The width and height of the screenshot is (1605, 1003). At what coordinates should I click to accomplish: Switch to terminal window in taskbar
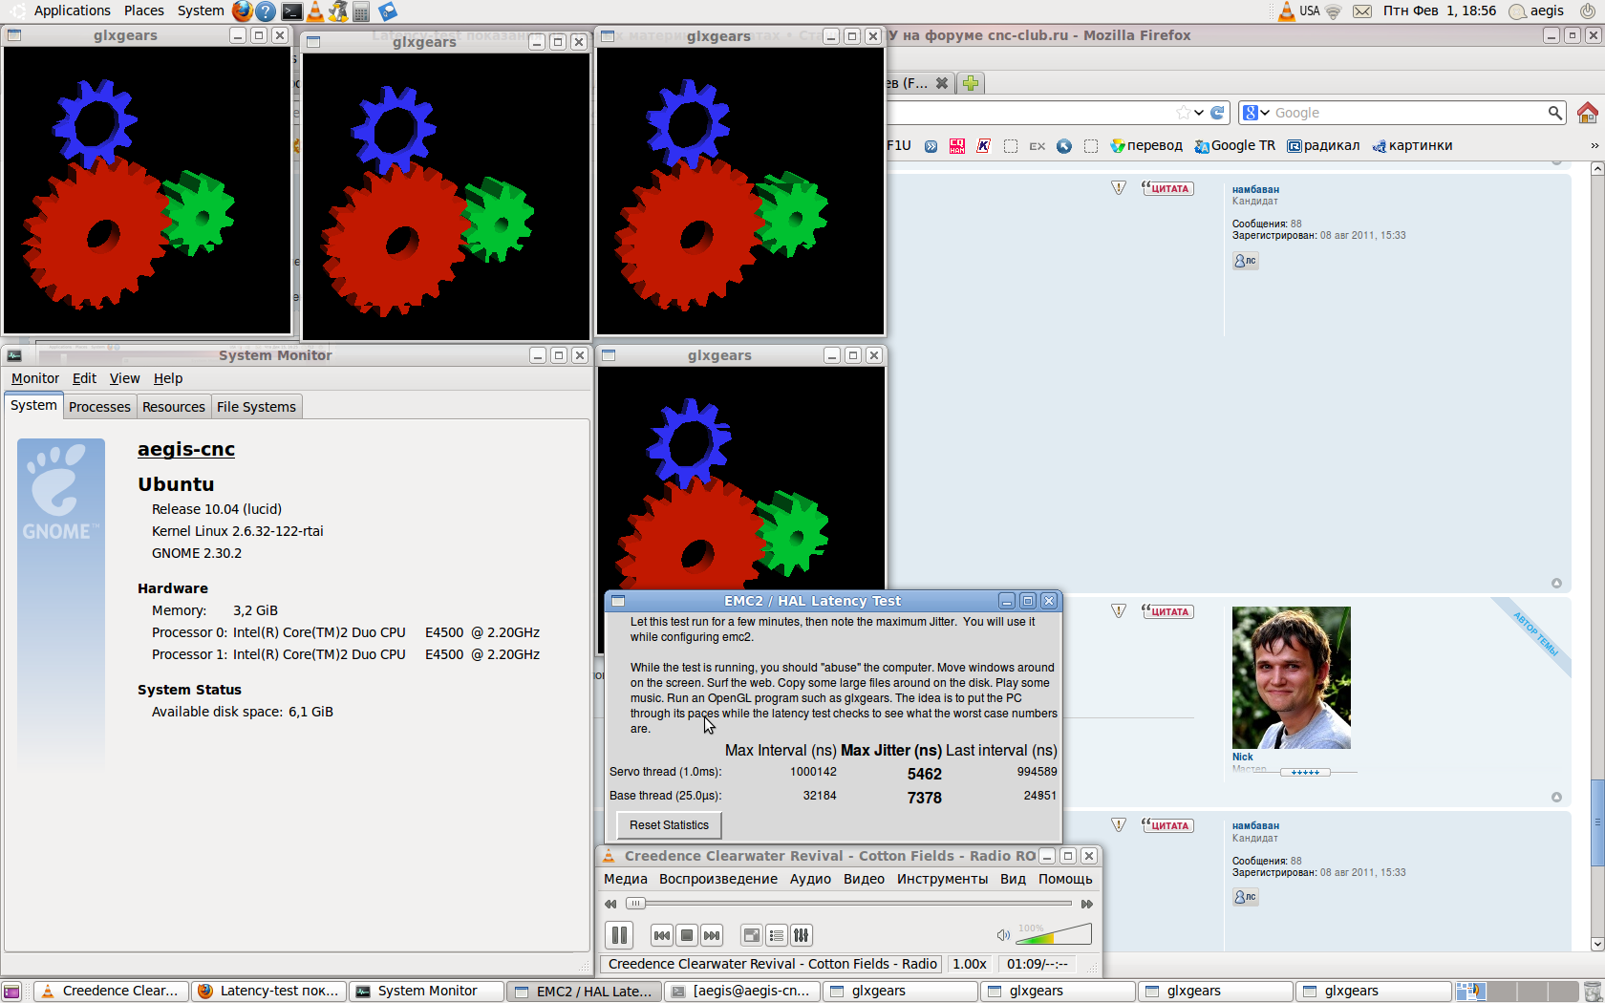(x=742, y=992)
